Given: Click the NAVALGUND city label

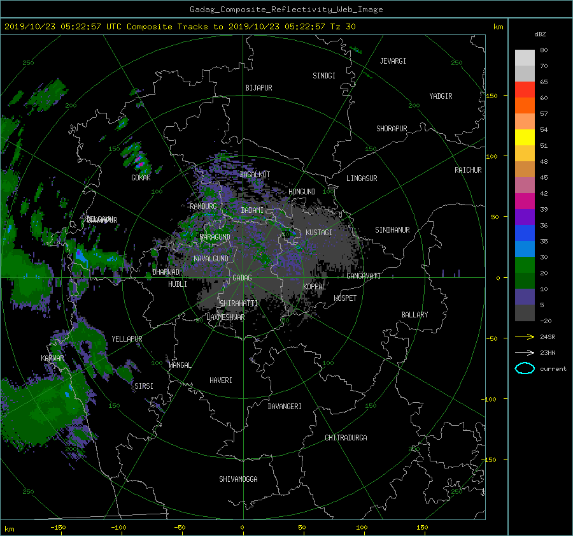Looking at the screenshot, I should click(211, 259).
